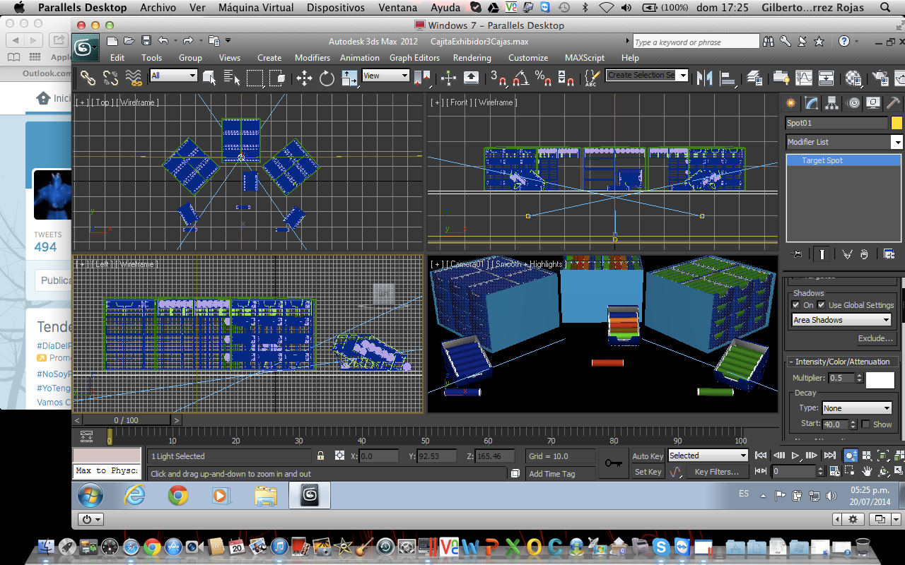Choose the Rectangular Selection Region tool
905x565 pixels.
coord(255,78)
